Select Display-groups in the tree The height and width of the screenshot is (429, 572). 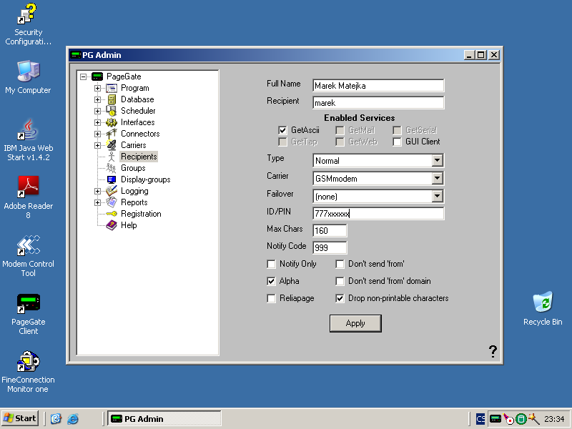(x=146, y=179)
